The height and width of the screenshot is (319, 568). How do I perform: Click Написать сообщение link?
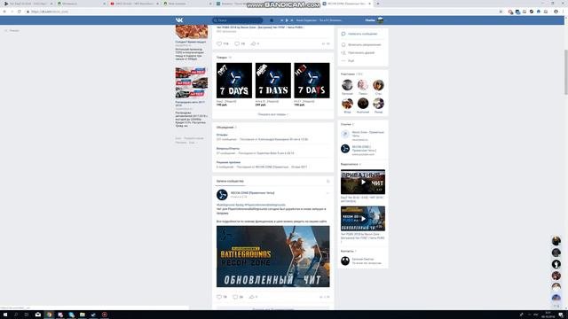(x=363, y=34)
